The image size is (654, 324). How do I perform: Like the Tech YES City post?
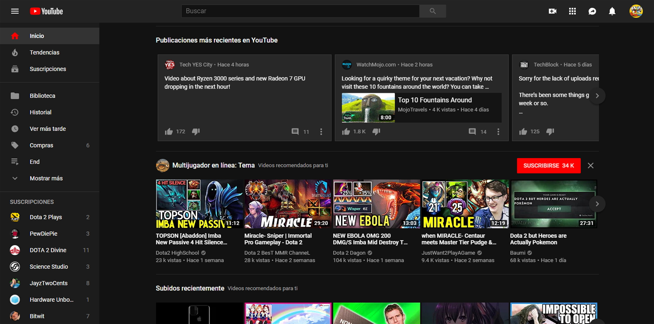(x=169, y=131)
